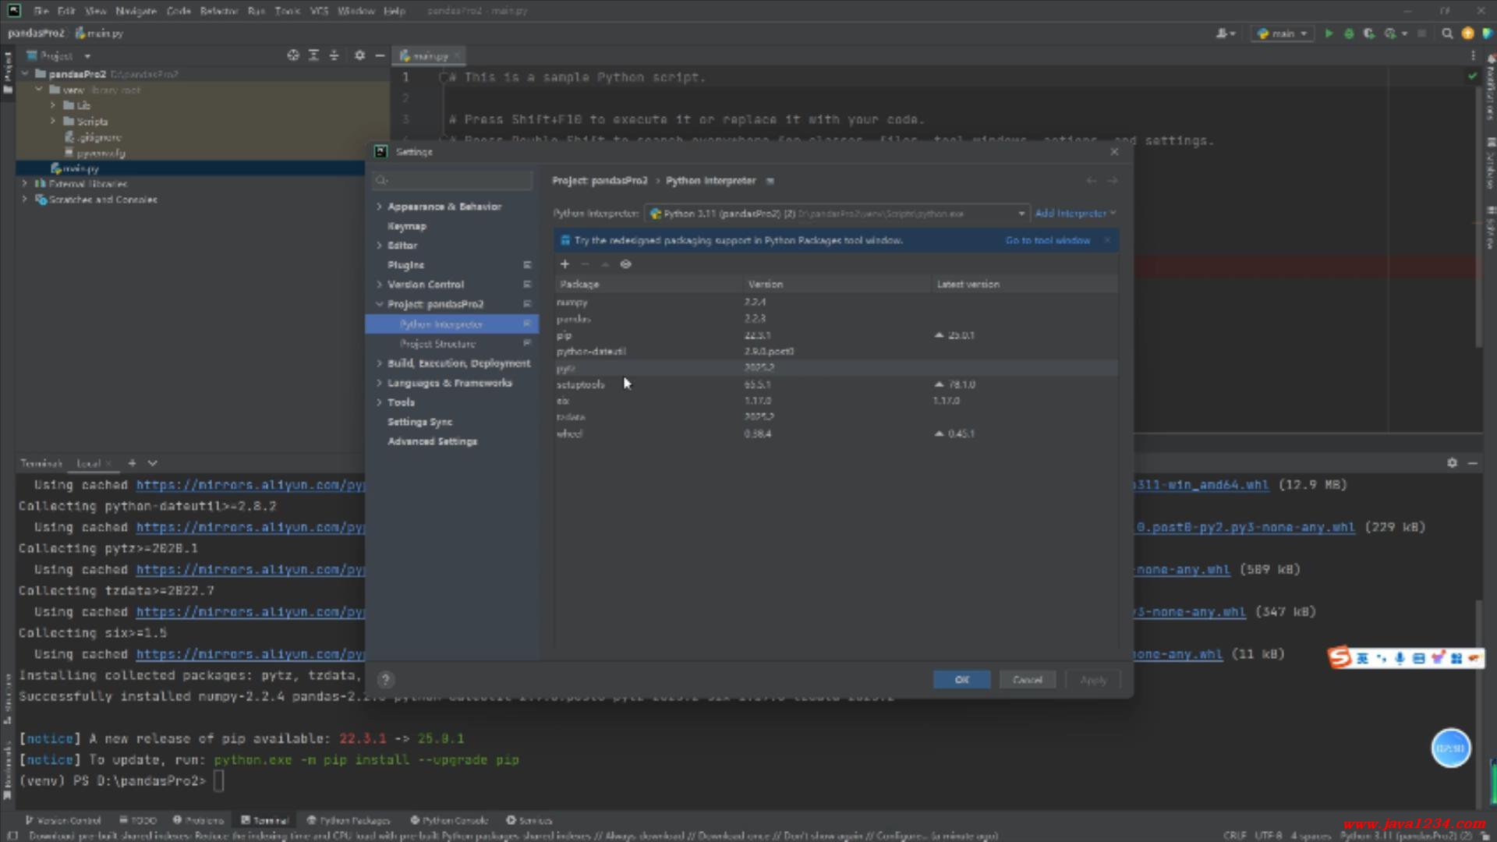Open terminal sessions dropdown arrow
Screen dimensions: 1497x842
[152, 463]
